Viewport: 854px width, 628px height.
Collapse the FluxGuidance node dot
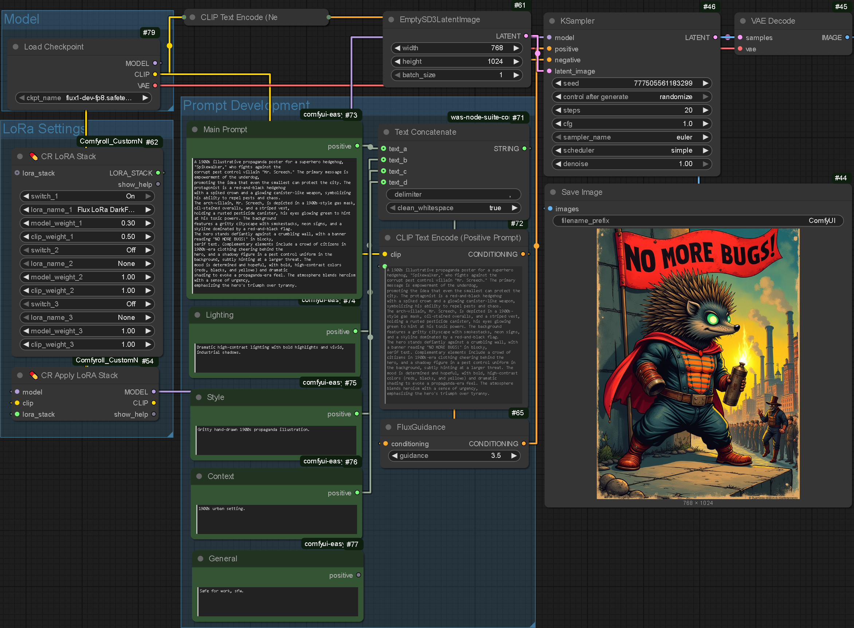tap(388, 427)
